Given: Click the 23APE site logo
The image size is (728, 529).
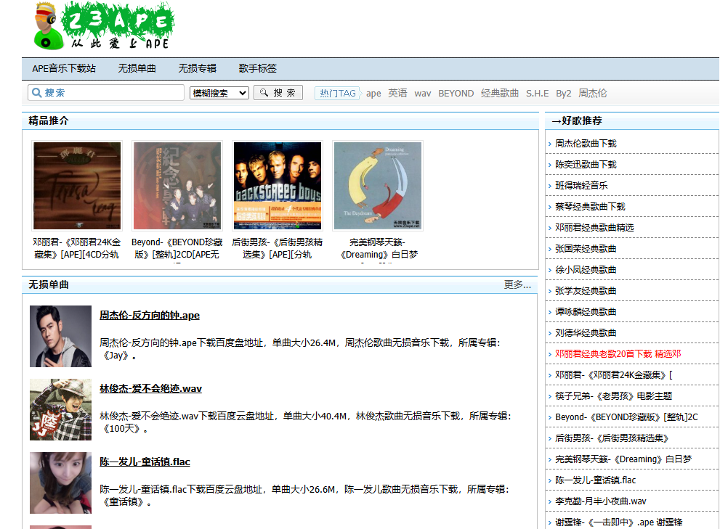Looking at the screenshot, I should tap(103, 26).
